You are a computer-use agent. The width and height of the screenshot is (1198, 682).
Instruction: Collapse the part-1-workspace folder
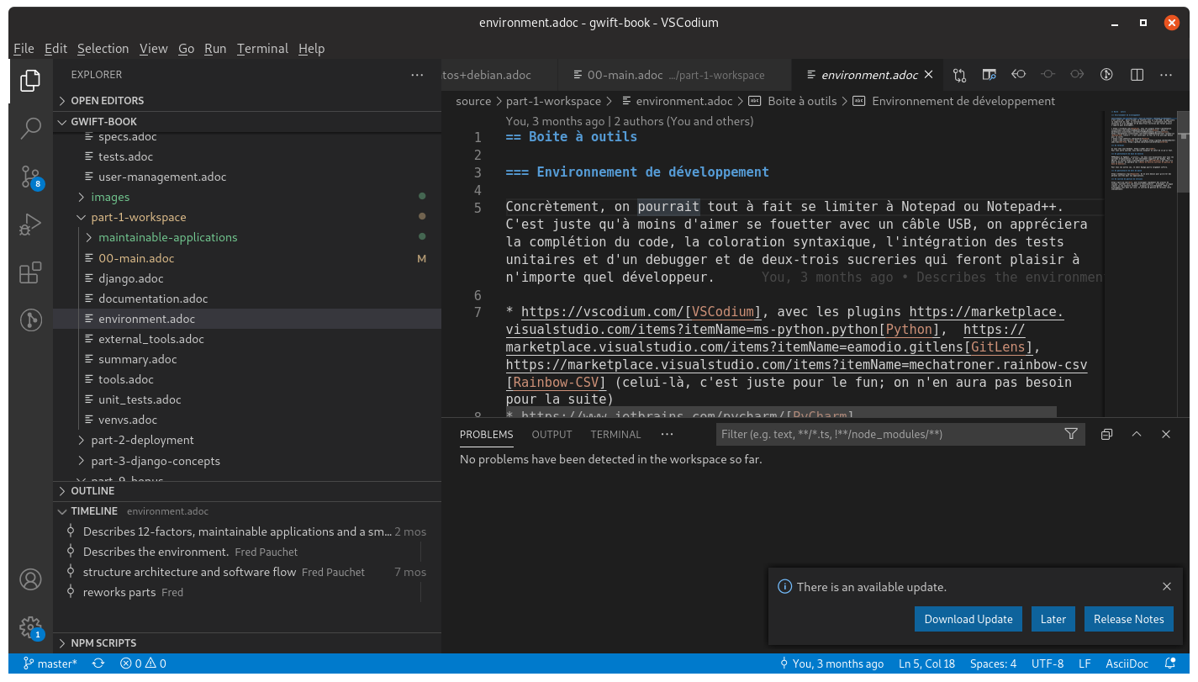click(138, 217)
